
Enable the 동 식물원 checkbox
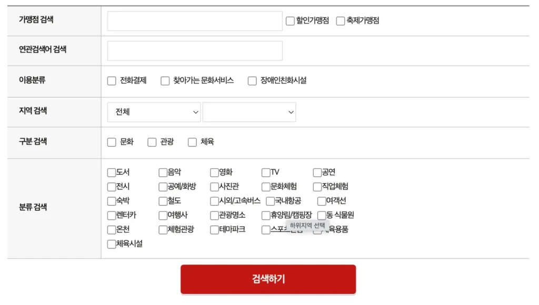(322, 216)
